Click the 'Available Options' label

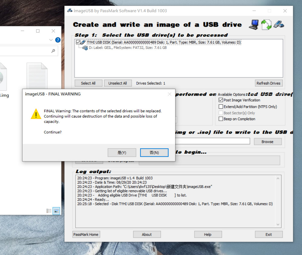pyautogui.click(x=232, y=95)
